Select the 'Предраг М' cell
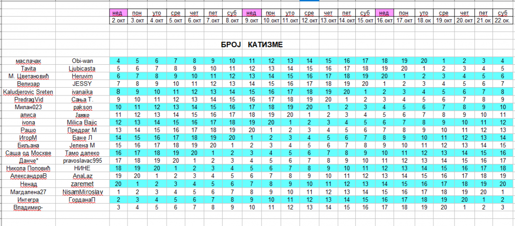The width and height of the screenshot is (515, 226). tap(83, 130)
